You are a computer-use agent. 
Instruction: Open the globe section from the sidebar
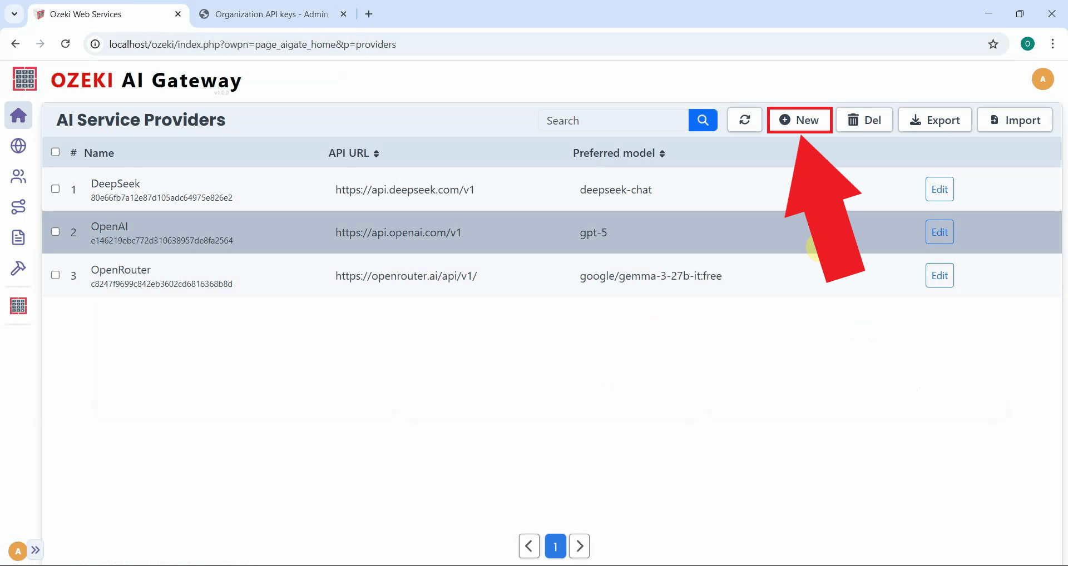pos(18,146)
